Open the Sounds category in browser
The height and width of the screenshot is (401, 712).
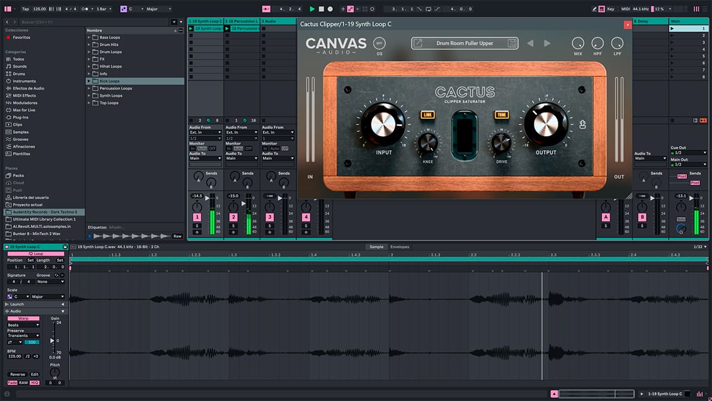[x=20, y=67]
